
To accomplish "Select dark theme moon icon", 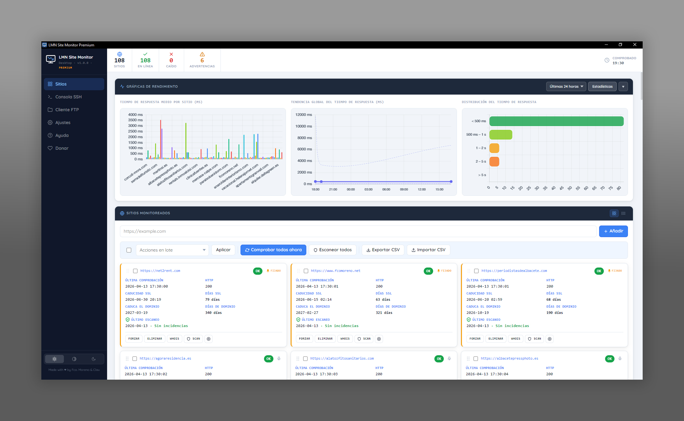I will click(94, 359).
